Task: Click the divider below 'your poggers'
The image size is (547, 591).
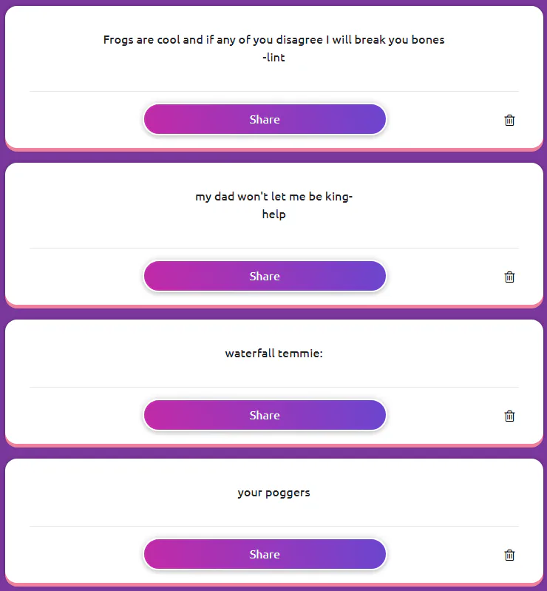Action: click(273, 526)
